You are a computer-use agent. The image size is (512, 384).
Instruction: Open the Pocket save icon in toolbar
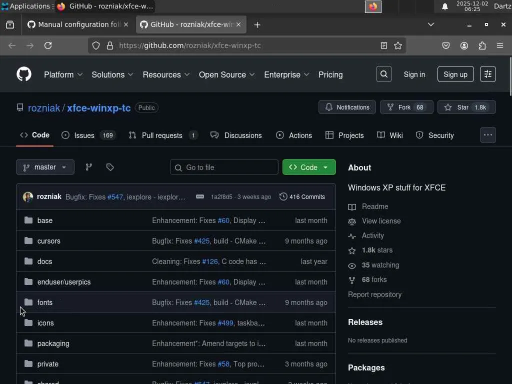click(x=445, y=45)
